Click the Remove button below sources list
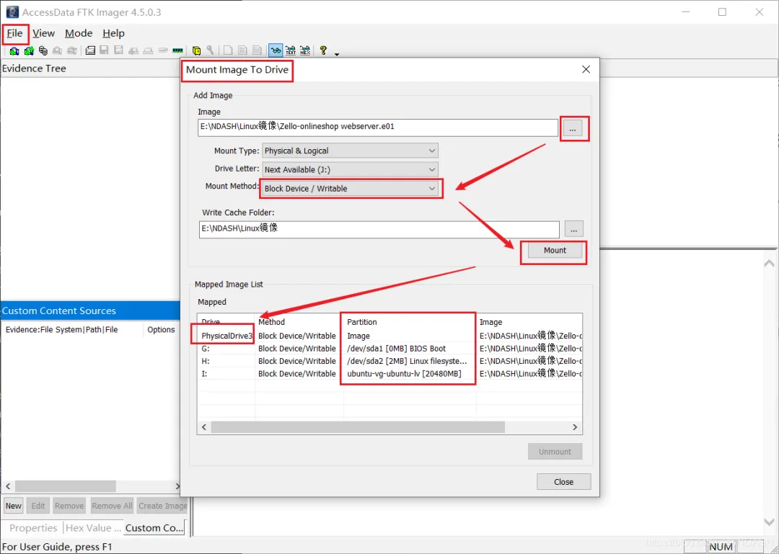Image resolution: width=779 pixels, height=554 pixels. click(69, 506)
